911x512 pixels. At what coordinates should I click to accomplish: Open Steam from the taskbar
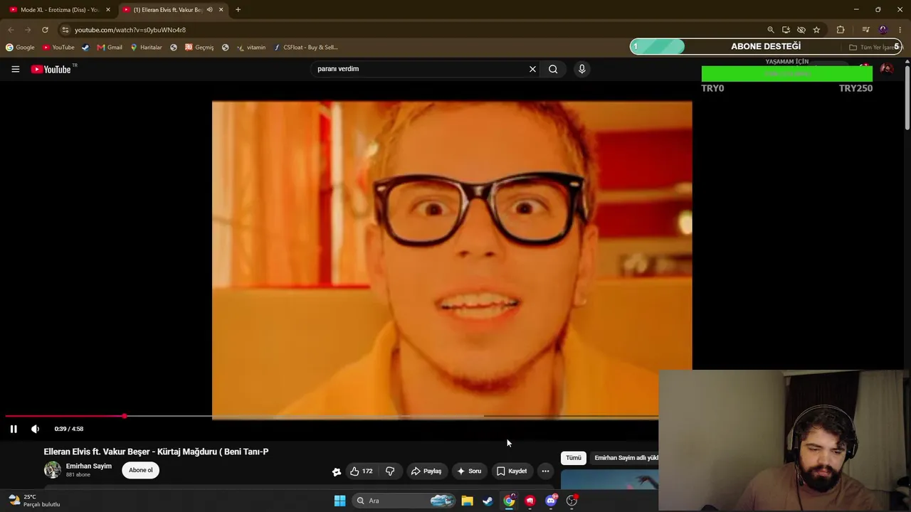coord(488,501)
